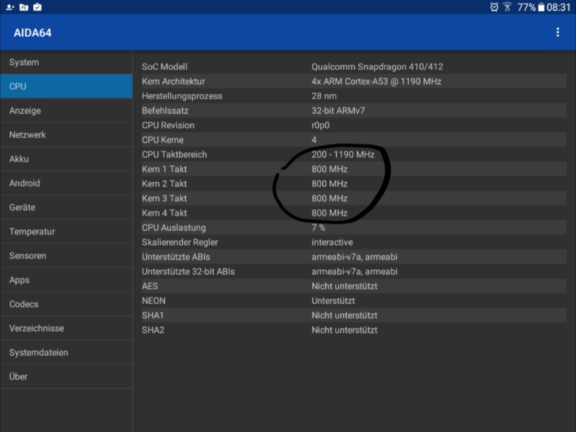576x432 pixels.
Task: Select the CPU sidebar entry
Action: (66, 87)
